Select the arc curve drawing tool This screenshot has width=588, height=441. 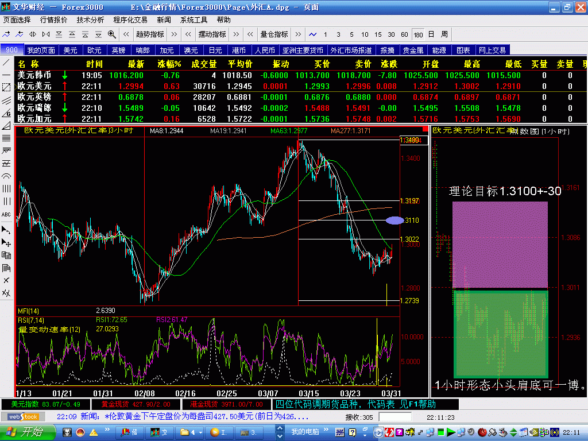point(6,176)
